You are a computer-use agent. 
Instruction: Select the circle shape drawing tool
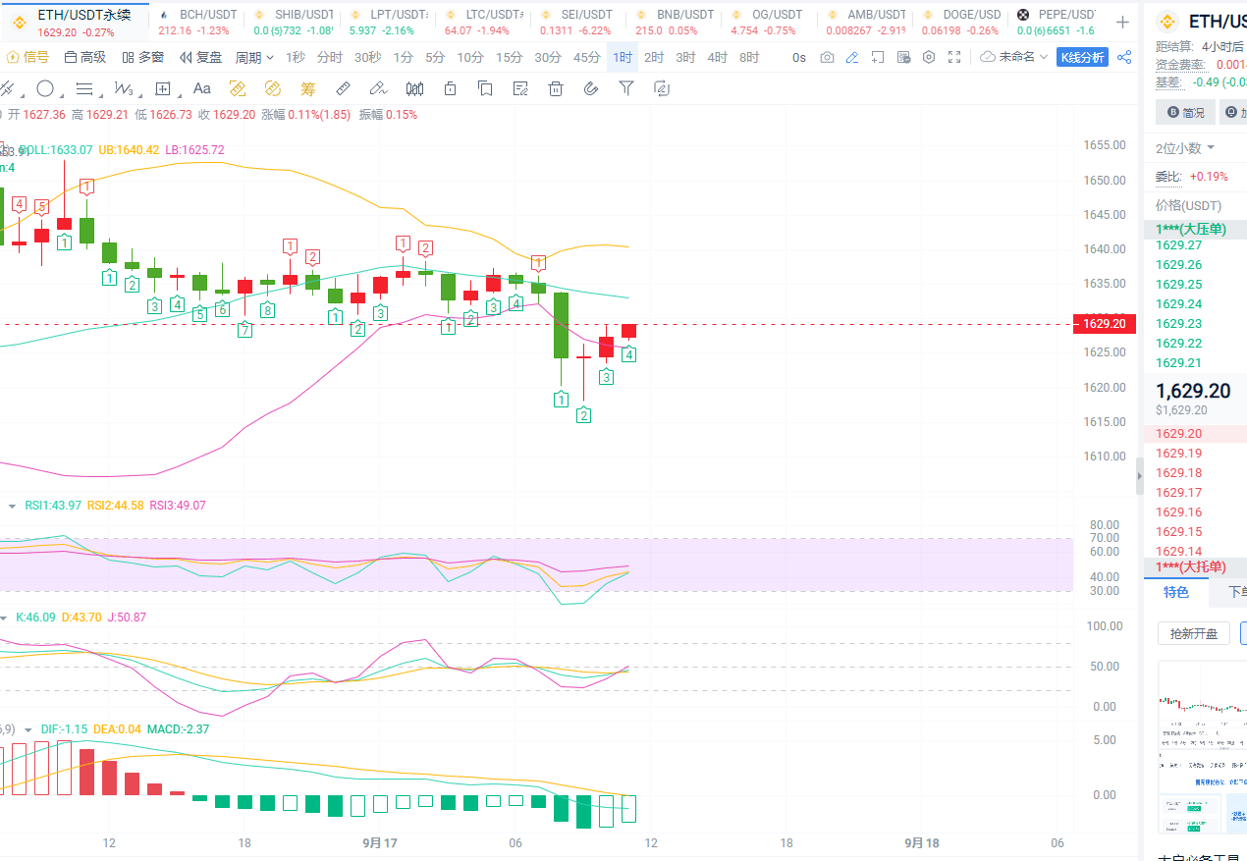click(x=45, y=88)
